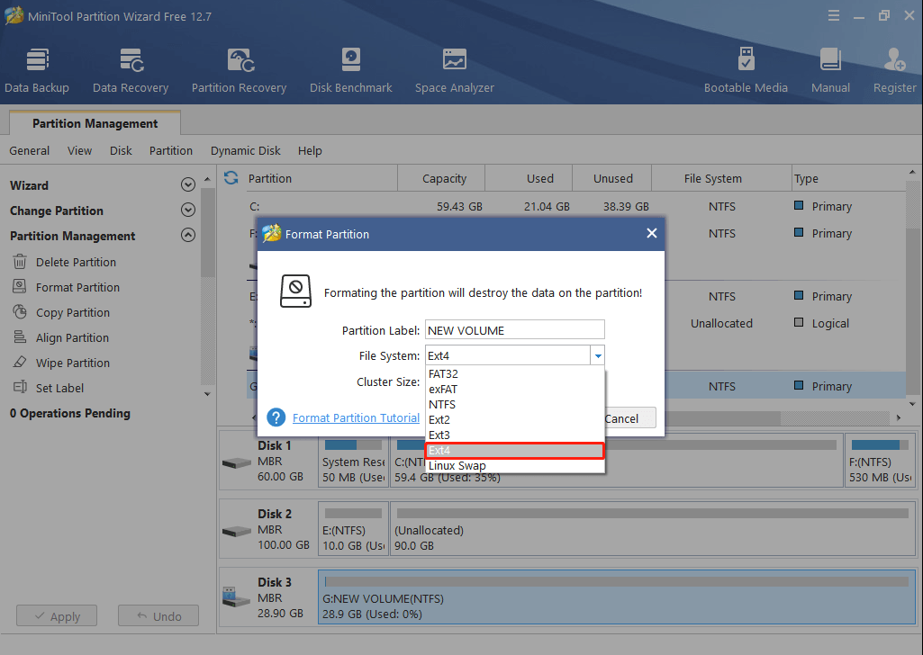Viewport: 923px width, 655px height.
Task: Open the Format Partition Tutorial link
Action: click(x=356, y=417)
